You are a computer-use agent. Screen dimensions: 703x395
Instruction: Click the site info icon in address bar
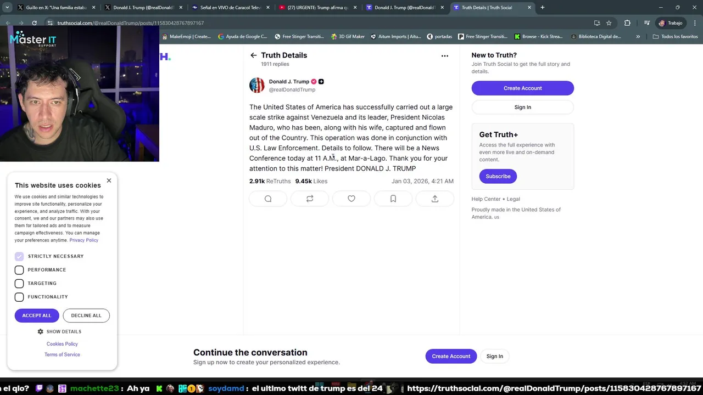point(50,23)
